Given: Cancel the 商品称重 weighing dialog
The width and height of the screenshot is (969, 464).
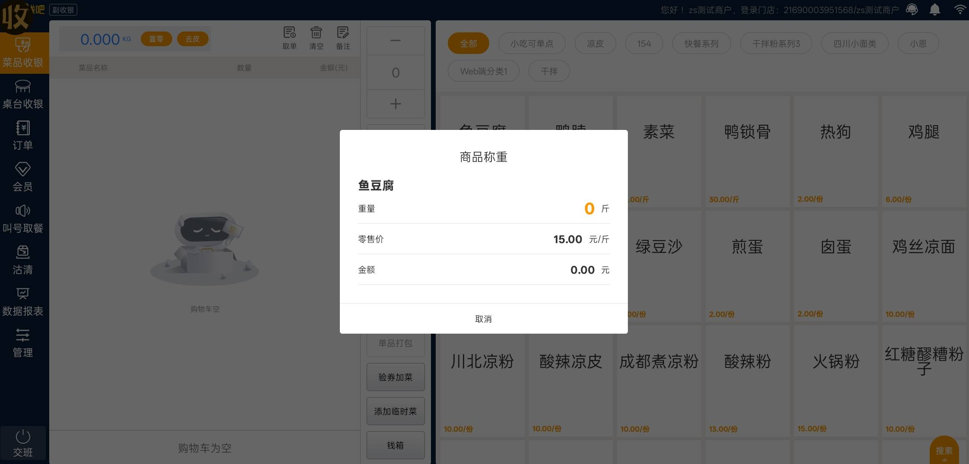Looking at the screenshot, I should 483,319.
